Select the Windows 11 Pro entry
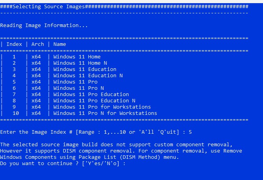Viewport: 263px width, 180px height. pyautogui.click(x=75, y=82)
